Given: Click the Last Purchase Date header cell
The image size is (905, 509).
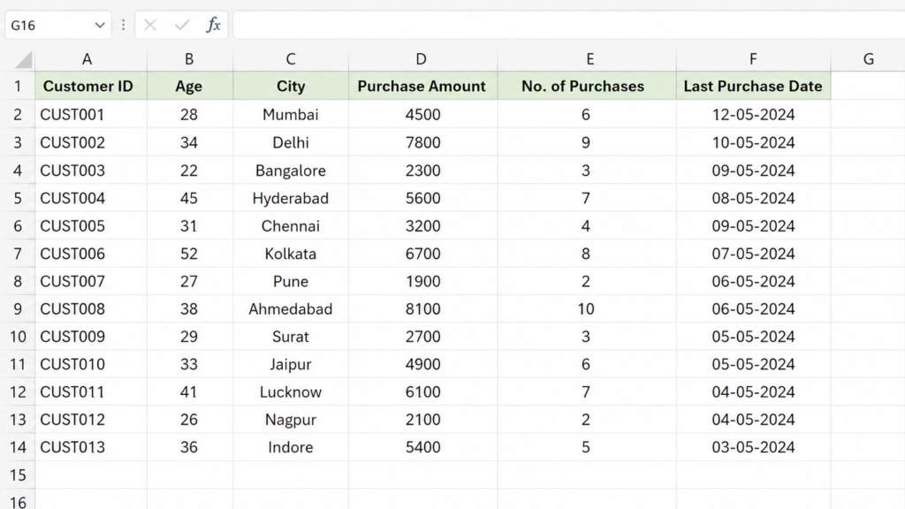Looking at the screenshot, I should 754,86.
